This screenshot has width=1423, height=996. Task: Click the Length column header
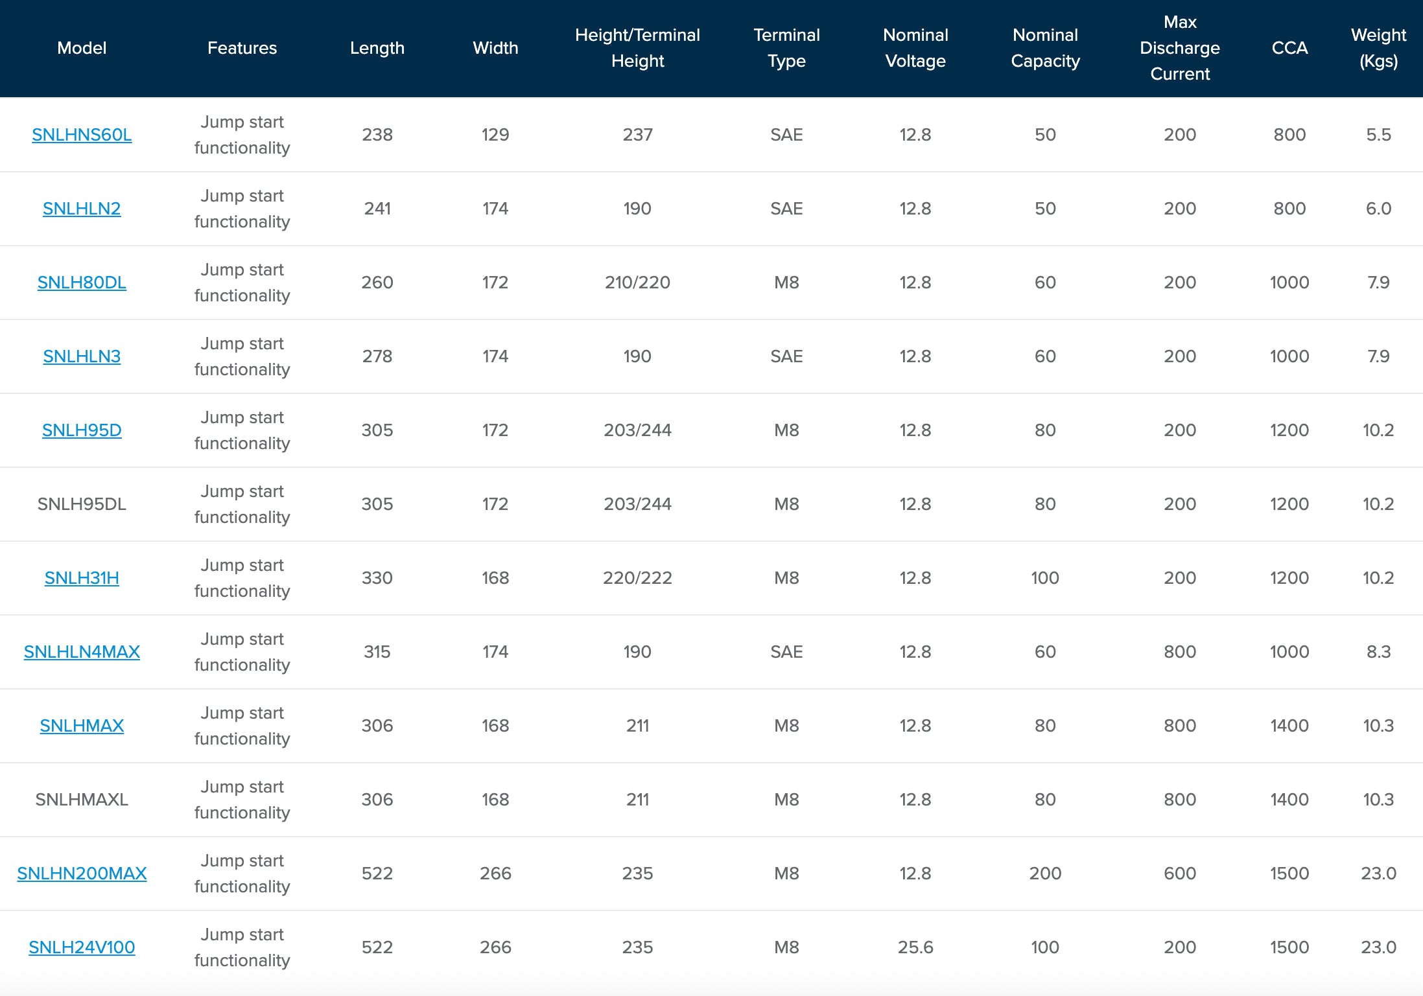(x=377, y=48)
